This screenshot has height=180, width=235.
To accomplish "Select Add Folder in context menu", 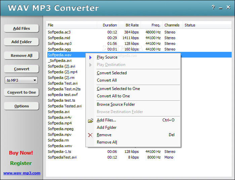I will coord(133,127).
